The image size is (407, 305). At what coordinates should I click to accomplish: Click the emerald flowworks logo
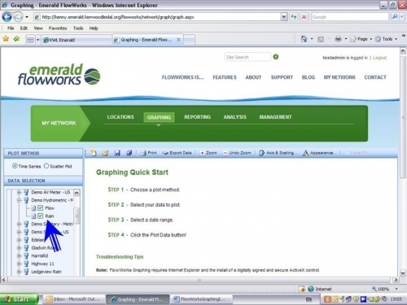click(59, 75)
